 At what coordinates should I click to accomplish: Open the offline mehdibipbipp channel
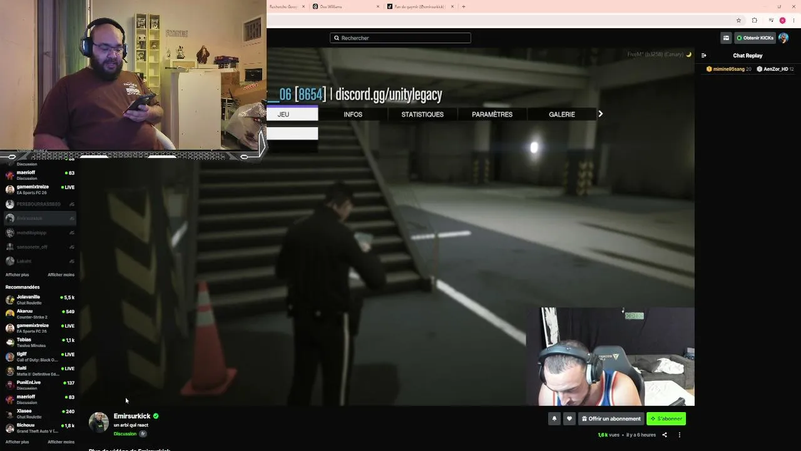click(40, 232)
